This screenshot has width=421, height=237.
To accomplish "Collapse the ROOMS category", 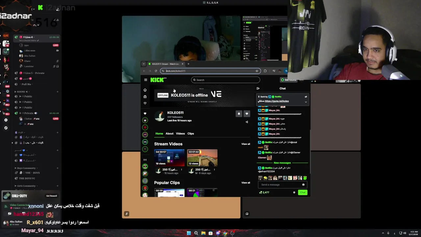I will coord(22,92).
